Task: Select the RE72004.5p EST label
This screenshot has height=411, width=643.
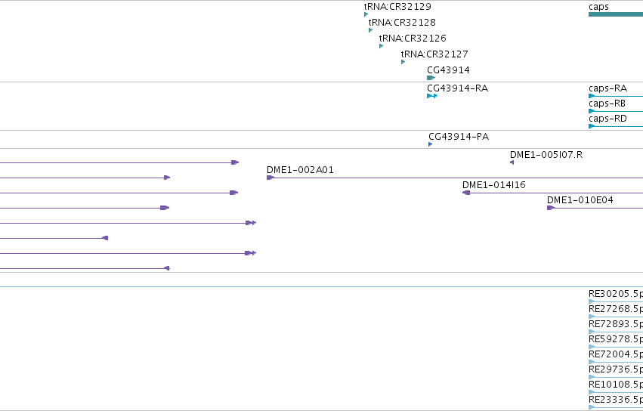Action: (616, 354)
